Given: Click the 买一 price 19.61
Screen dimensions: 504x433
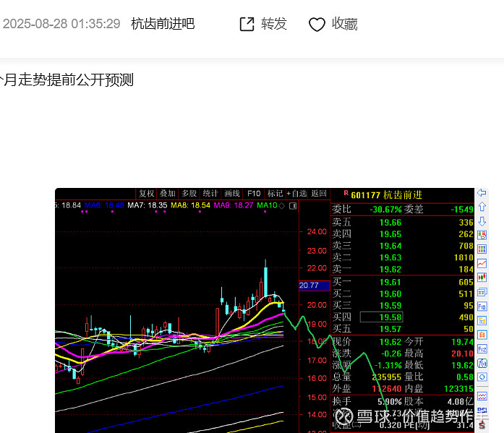Looking at the screenshot, I should click(x=390, y=283).
